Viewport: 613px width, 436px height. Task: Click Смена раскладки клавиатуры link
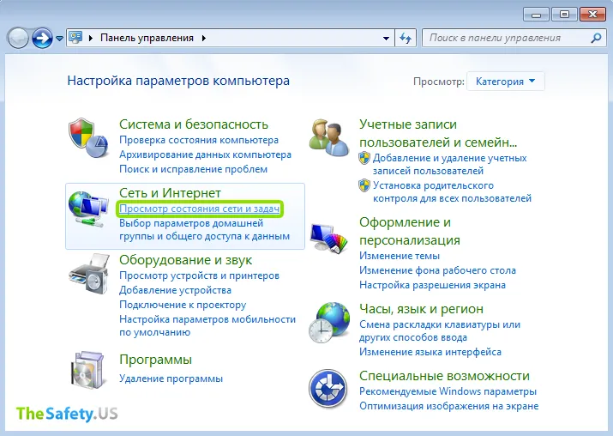[x=440, y=330]
